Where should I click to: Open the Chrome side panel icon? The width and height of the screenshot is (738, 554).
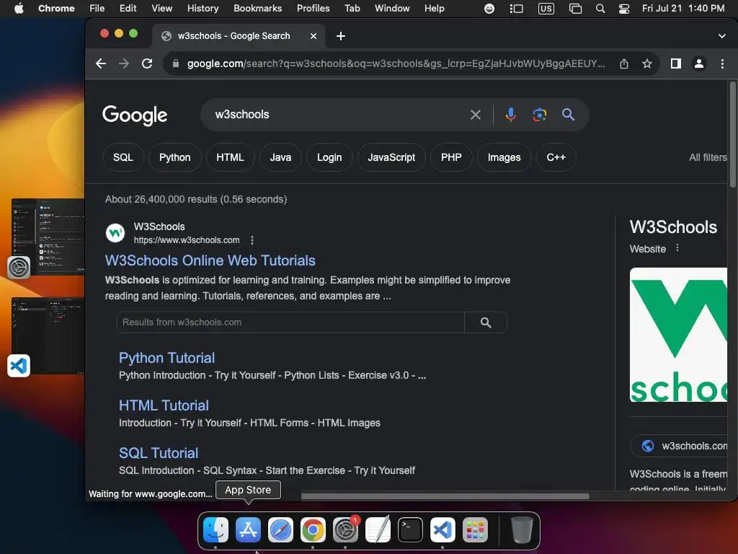click(x=676, y=63)
